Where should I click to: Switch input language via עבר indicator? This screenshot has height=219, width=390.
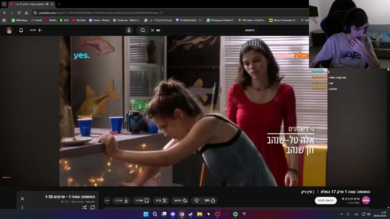pos(356,214)
